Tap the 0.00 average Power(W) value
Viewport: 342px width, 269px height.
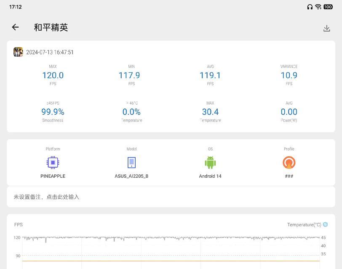pos(289,112)
